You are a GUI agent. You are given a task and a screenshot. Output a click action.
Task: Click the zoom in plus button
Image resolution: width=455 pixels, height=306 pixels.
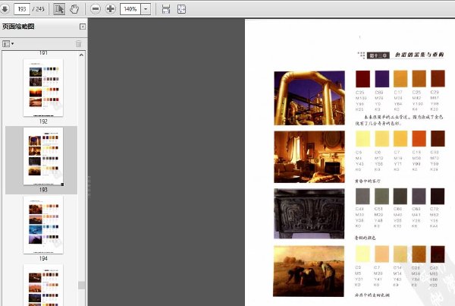(x=111, y=9)
